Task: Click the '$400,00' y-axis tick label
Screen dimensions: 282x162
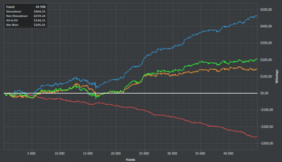Action: 266,27
